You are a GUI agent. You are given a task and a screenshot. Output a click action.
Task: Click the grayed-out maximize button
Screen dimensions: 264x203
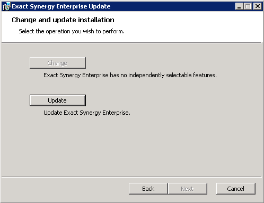click(248, 6)
